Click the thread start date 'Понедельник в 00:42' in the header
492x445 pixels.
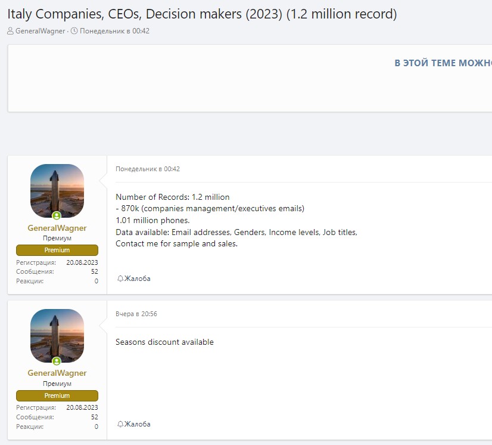pyautogui.click(x=114, y=31)
